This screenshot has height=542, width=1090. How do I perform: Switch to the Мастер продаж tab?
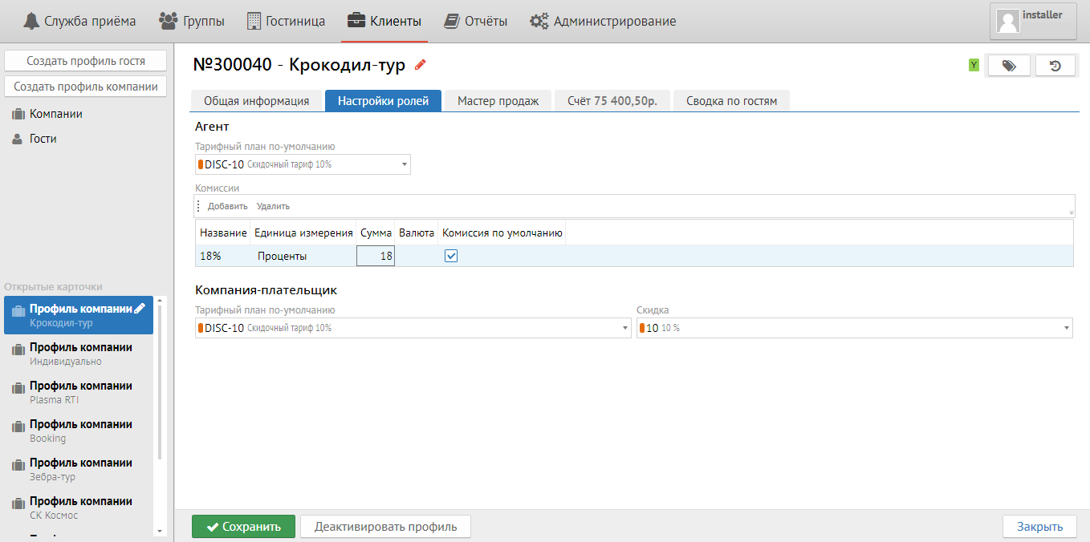point(498,101)
